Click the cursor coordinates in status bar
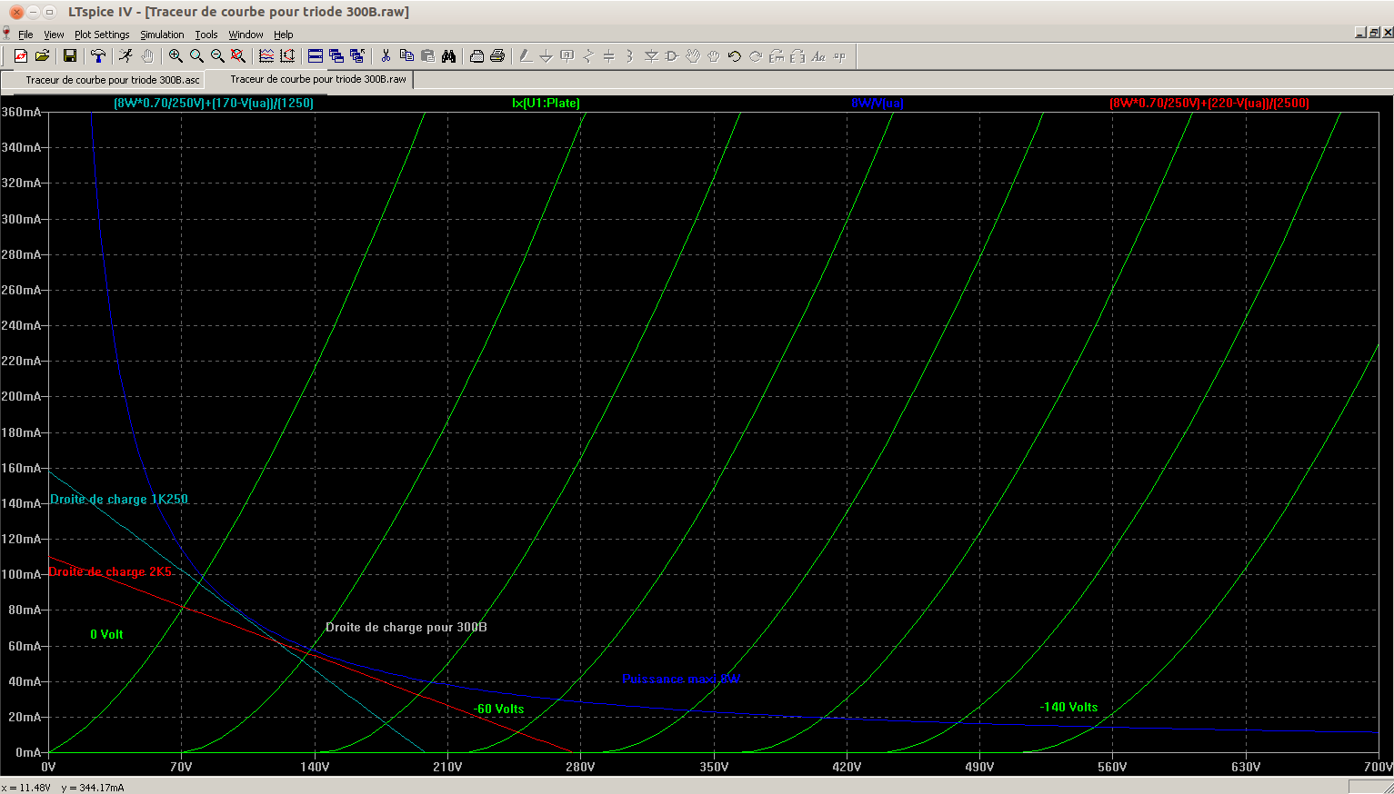Viewport: 1394px width, 794px height. [64, 788]
